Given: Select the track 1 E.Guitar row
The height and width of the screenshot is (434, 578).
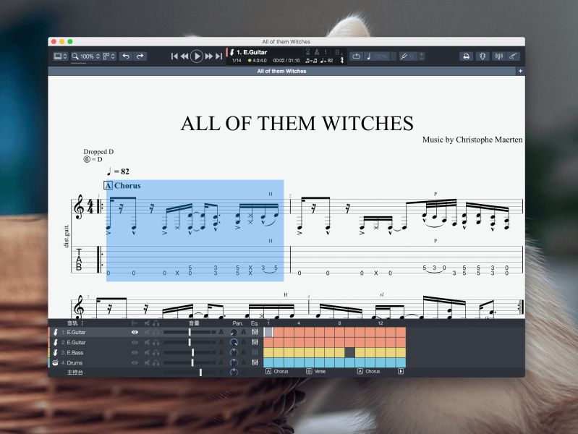Looking at the screenshot, I should [156, 332].
